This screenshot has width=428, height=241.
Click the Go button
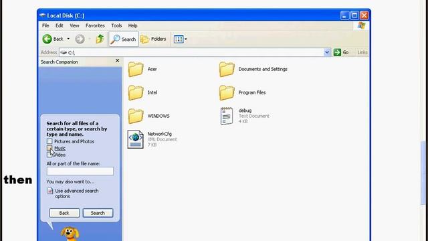tap(341, 52)
